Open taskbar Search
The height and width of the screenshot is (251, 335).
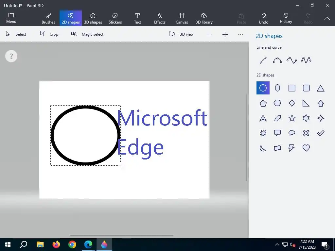click(24, 244)
